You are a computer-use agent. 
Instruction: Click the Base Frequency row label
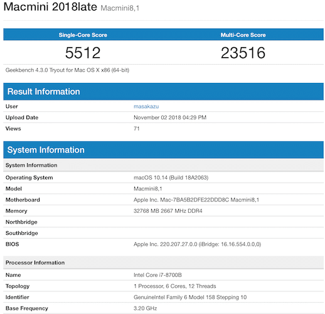pyautogui.click(x=27, y=308)
